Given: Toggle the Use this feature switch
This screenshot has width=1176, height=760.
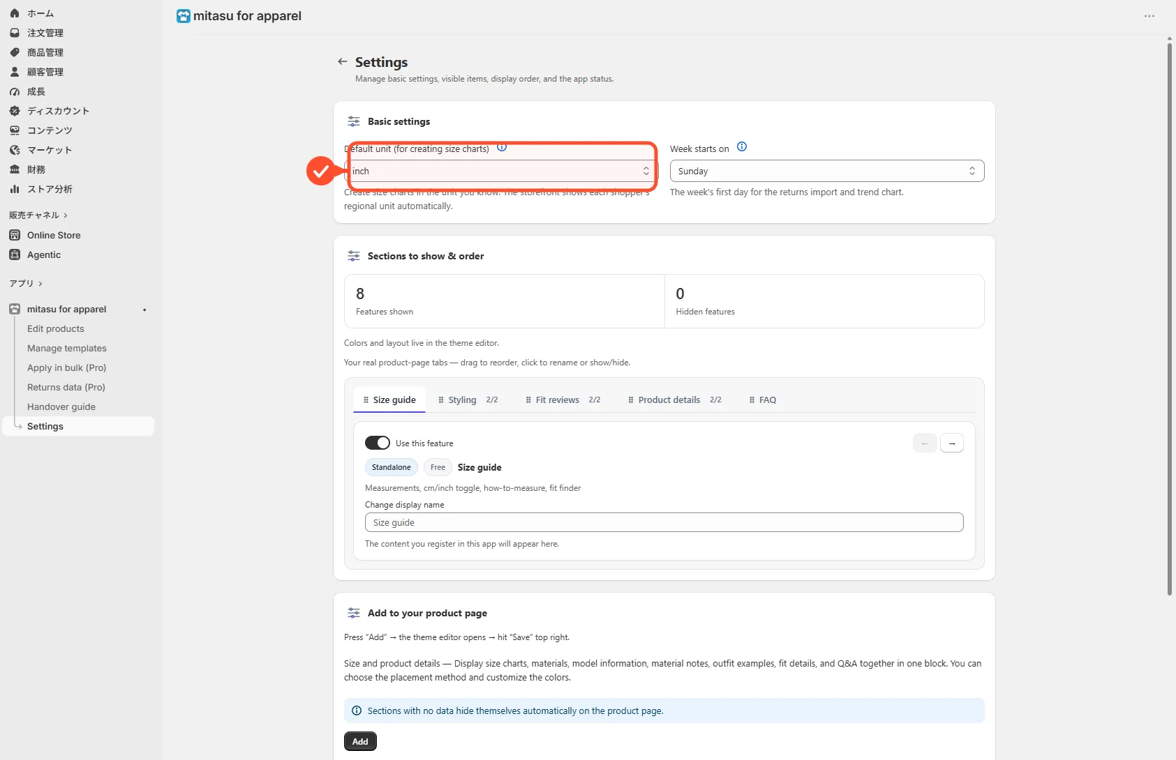Looking at the screenshot, I should (378, 443).
